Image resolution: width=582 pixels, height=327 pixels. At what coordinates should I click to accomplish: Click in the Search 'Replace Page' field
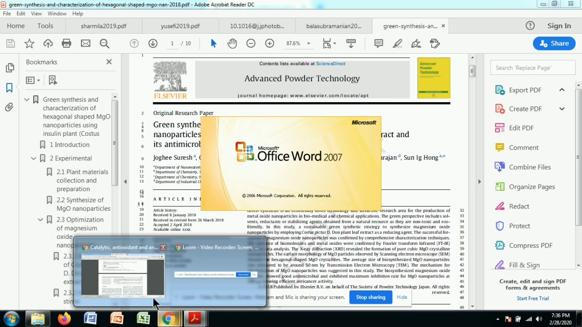[x=533, y=68]
